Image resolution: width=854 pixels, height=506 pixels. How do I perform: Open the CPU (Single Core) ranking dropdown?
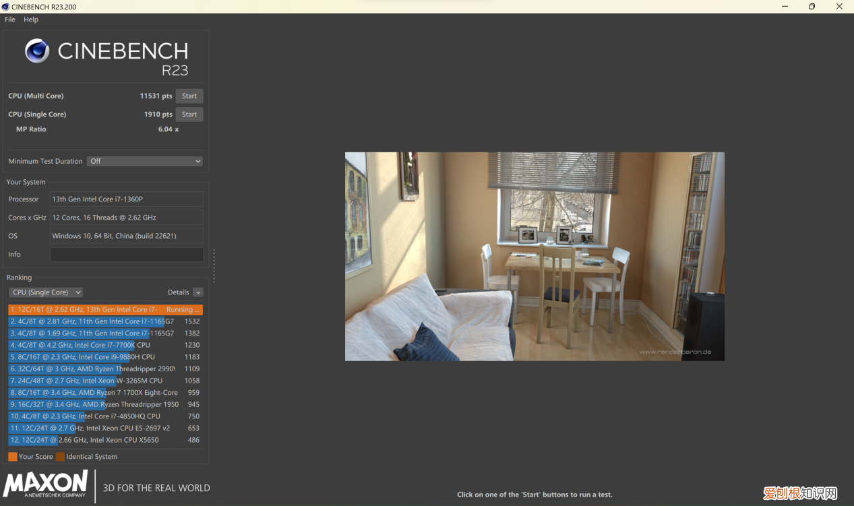[46, 292]
